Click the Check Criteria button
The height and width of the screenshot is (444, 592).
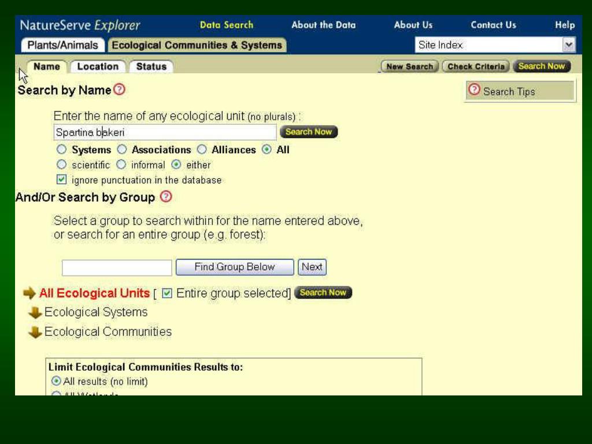(x=476, y=66)
